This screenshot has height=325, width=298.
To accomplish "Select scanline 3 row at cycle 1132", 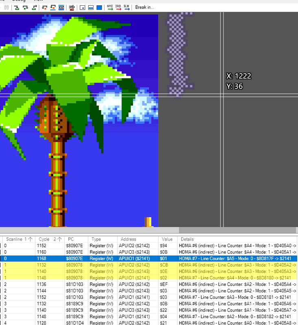I will click(149, 303).
